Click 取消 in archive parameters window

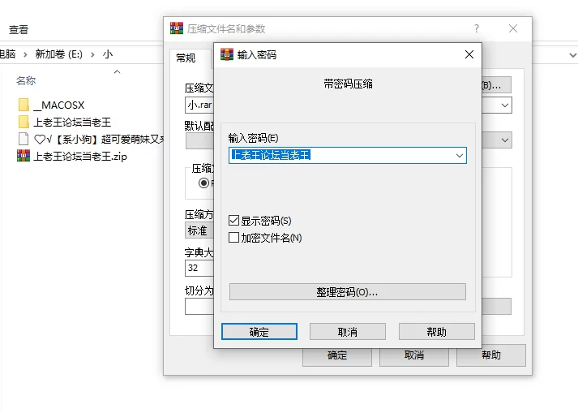click(x=414, y=355)
